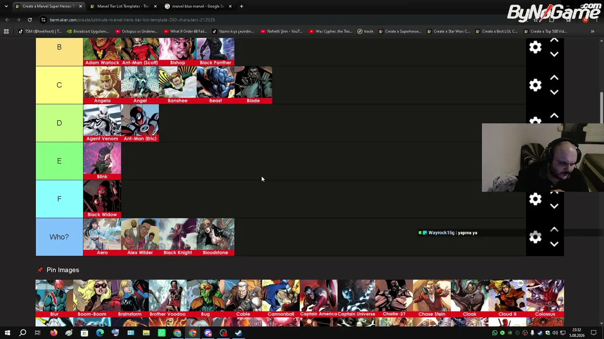Open TSM (@teekfeast) TikTok bookmark
The image size is (604, 339).
coord(40,32)
